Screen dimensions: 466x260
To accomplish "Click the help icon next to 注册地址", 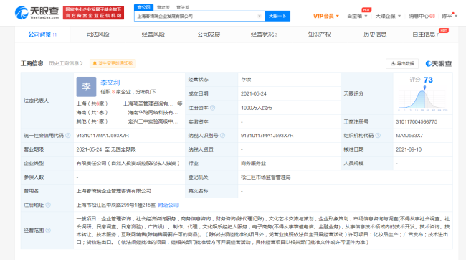I will coord(48,205).
